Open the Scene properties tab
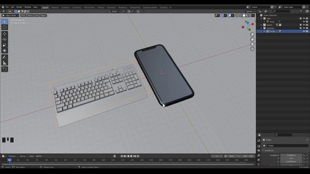Viewport: 310px width, 174px height. coord(259,160)
